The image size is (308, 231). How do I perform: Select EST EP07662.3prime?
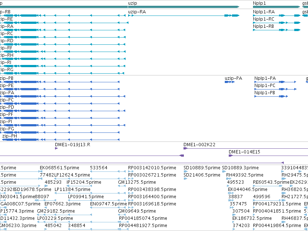(63, 204)
